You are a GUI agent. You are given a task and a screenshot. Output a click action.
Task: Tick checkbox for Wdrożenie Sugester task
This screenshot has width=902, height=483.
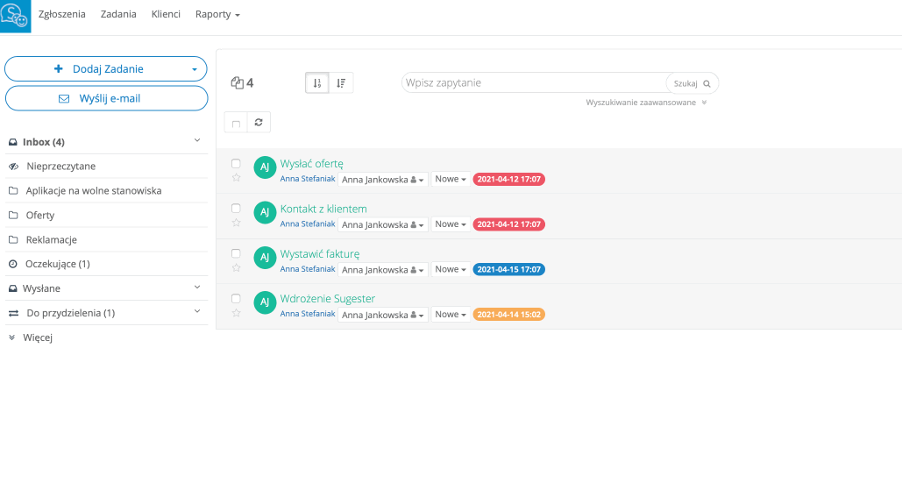click(x=236, y=298)
